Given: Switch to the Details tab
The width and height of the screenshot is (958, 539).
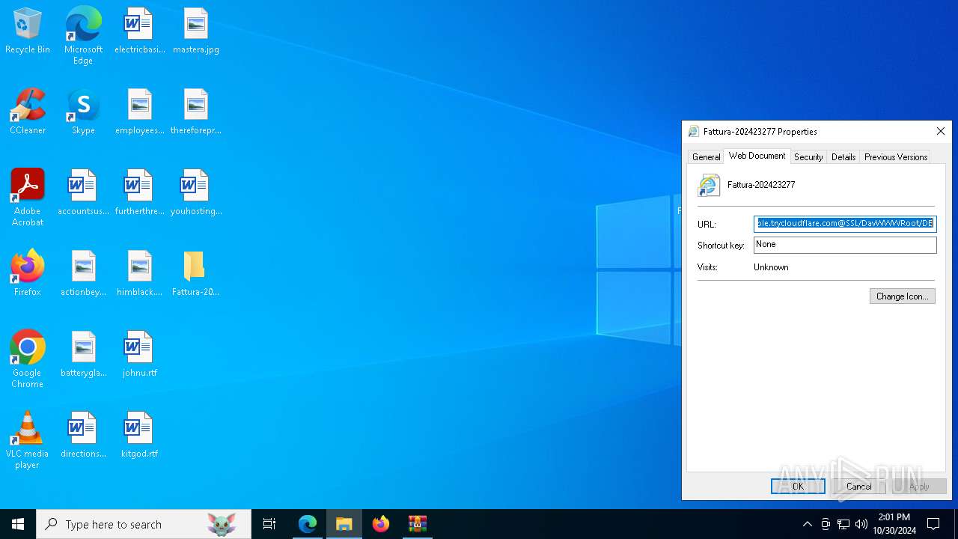Looking at the screenshot, I should tap(843, 156).
